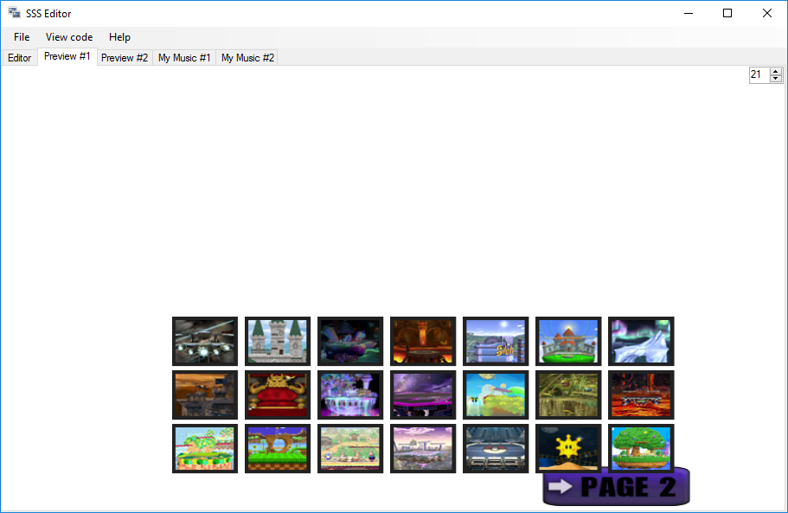Screen dimensions: 788x513
Task: Switch to the Editor tab
Action: pyautogui.click(x=20, y=58)
